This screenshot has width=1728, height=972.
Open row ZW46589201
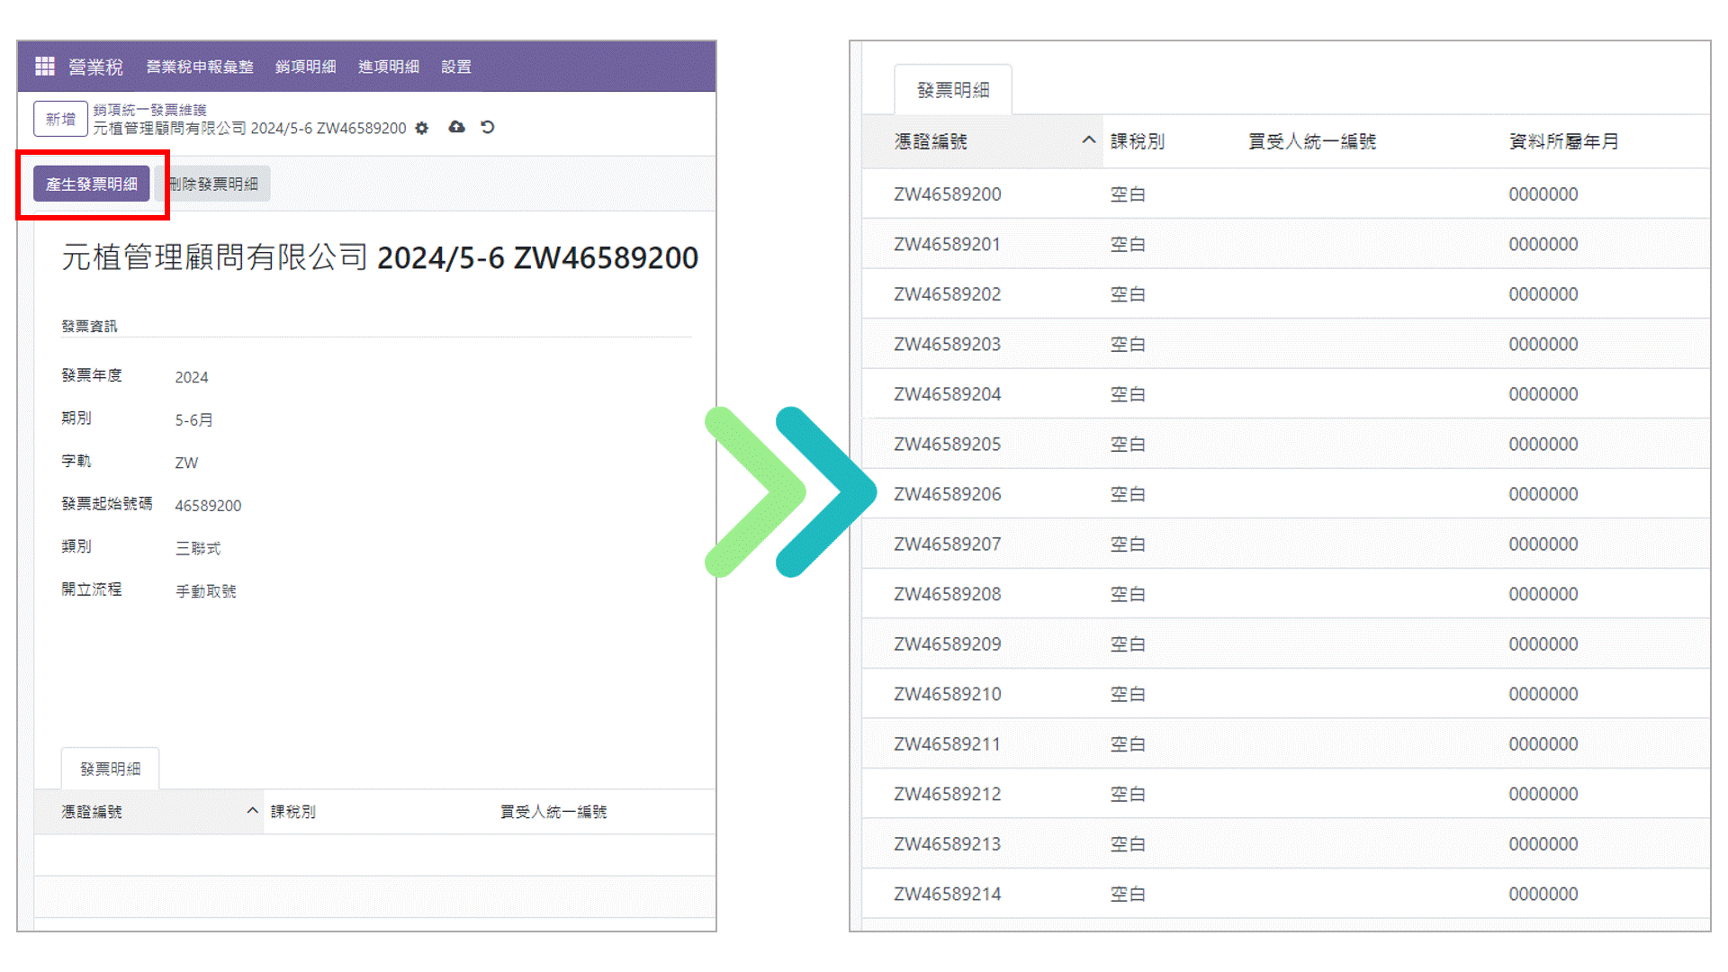(1286, 244)
